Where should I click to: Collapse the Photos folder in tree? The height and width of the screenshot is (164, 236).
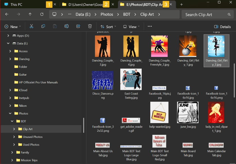(10, 113)
